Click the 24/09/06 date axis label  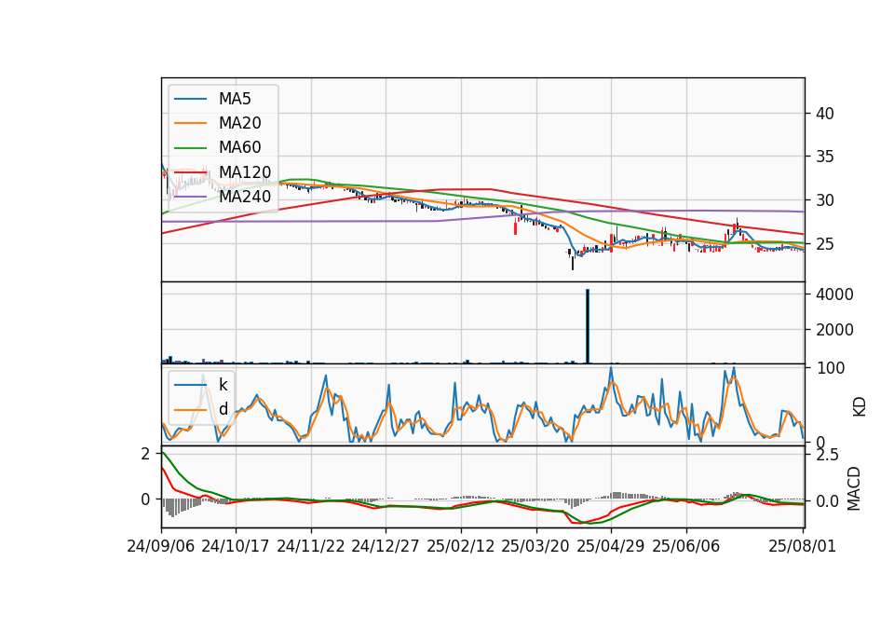(161, 546)
